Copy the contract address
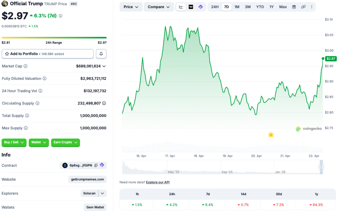Viewport: 337px width, 211px height. point(96,165)
